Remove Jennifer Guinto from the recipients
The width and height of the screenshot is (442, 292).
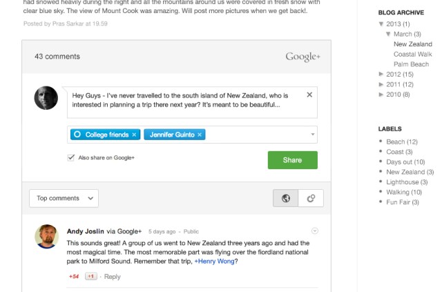(x=200, y=135)
